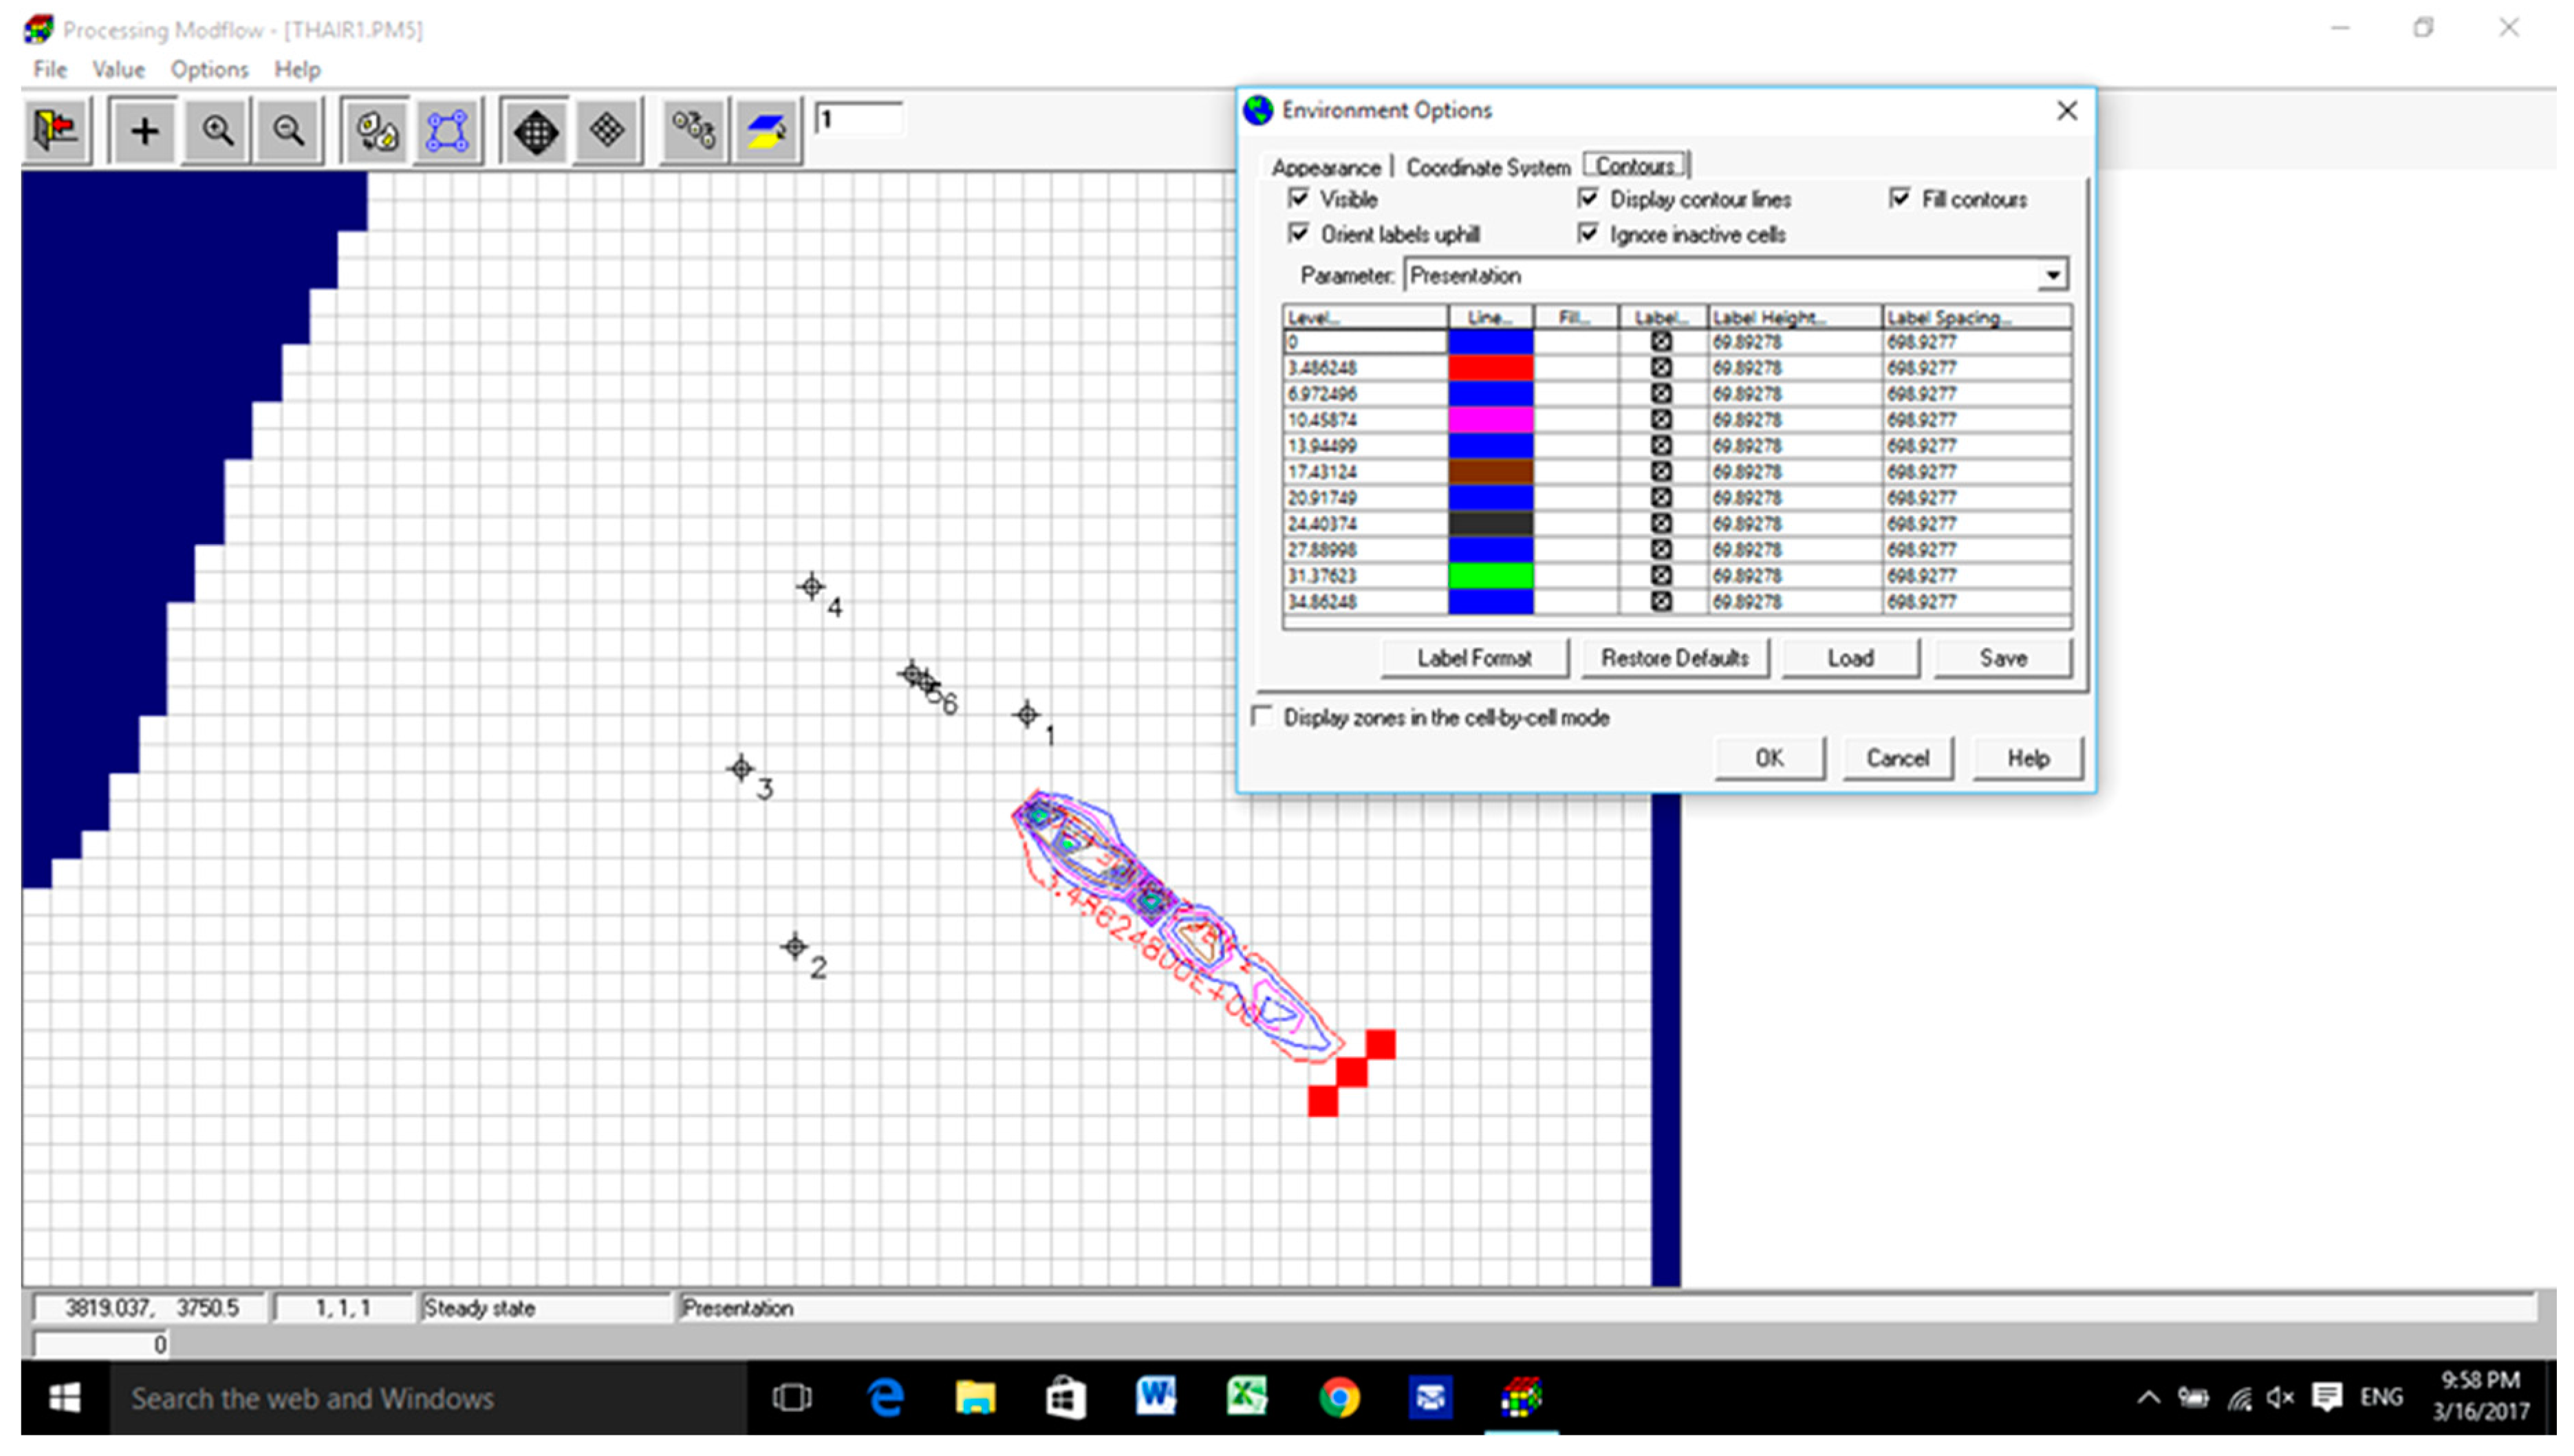Click the red line color swatch
The image size is (2574, 1456).
point(1490,368)
